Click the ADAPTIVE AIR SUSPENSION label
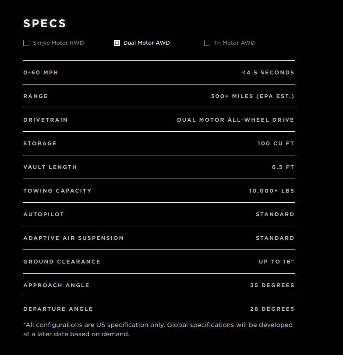The height and width of the screenshot is (355, 343). tap(74, 238)
